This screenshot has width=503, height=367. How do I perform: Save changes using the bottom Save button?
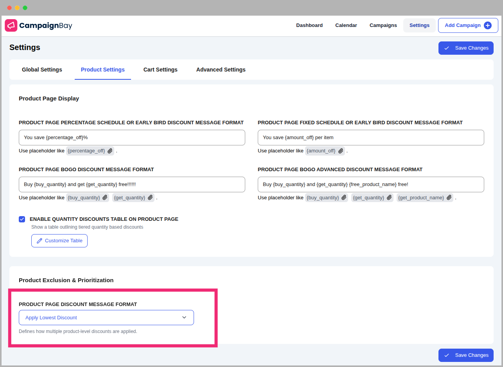[x=466, y=355]
